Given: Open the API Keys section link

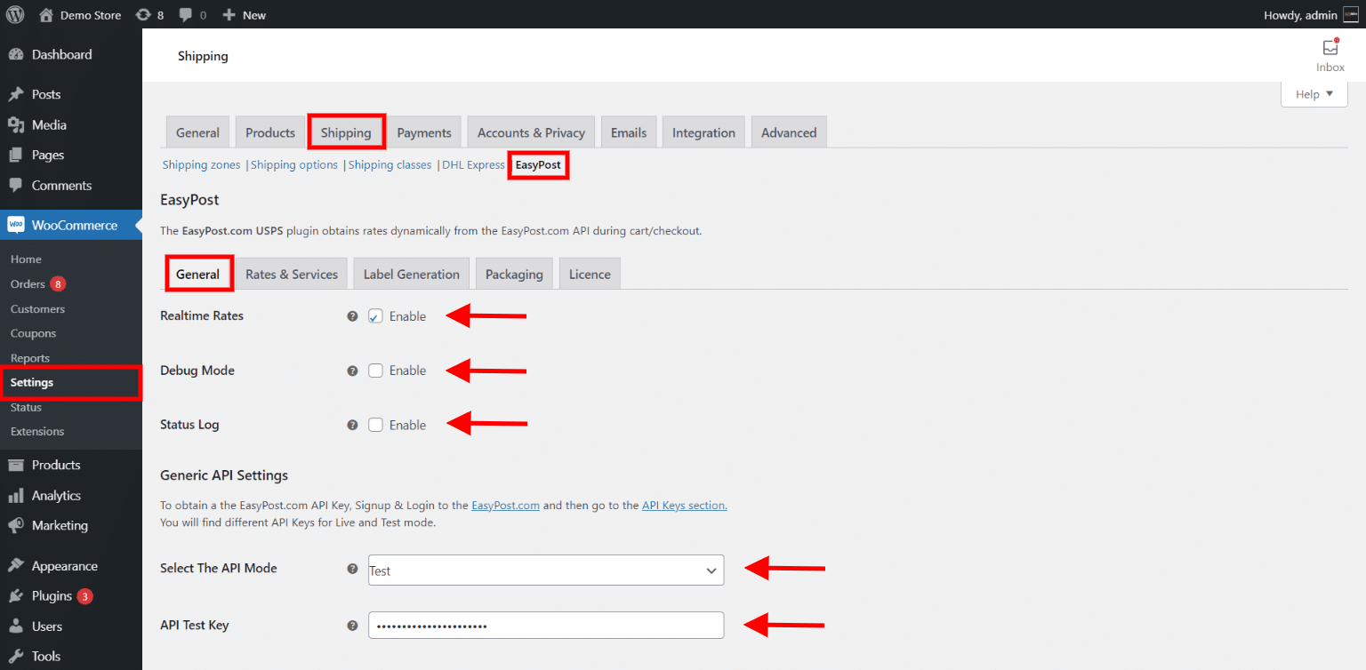Looking at the screenshot, I should (x=684, y=506).
